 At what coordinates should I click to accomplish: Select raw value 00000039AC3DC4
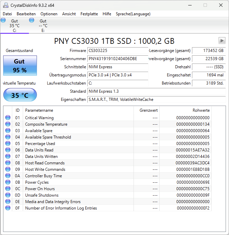[x=193, y=163]
